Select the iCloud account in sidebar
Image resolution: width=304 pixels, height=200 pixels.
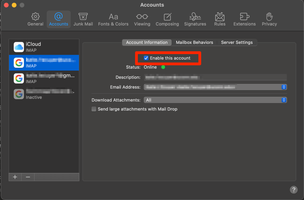tap(44, 47)
